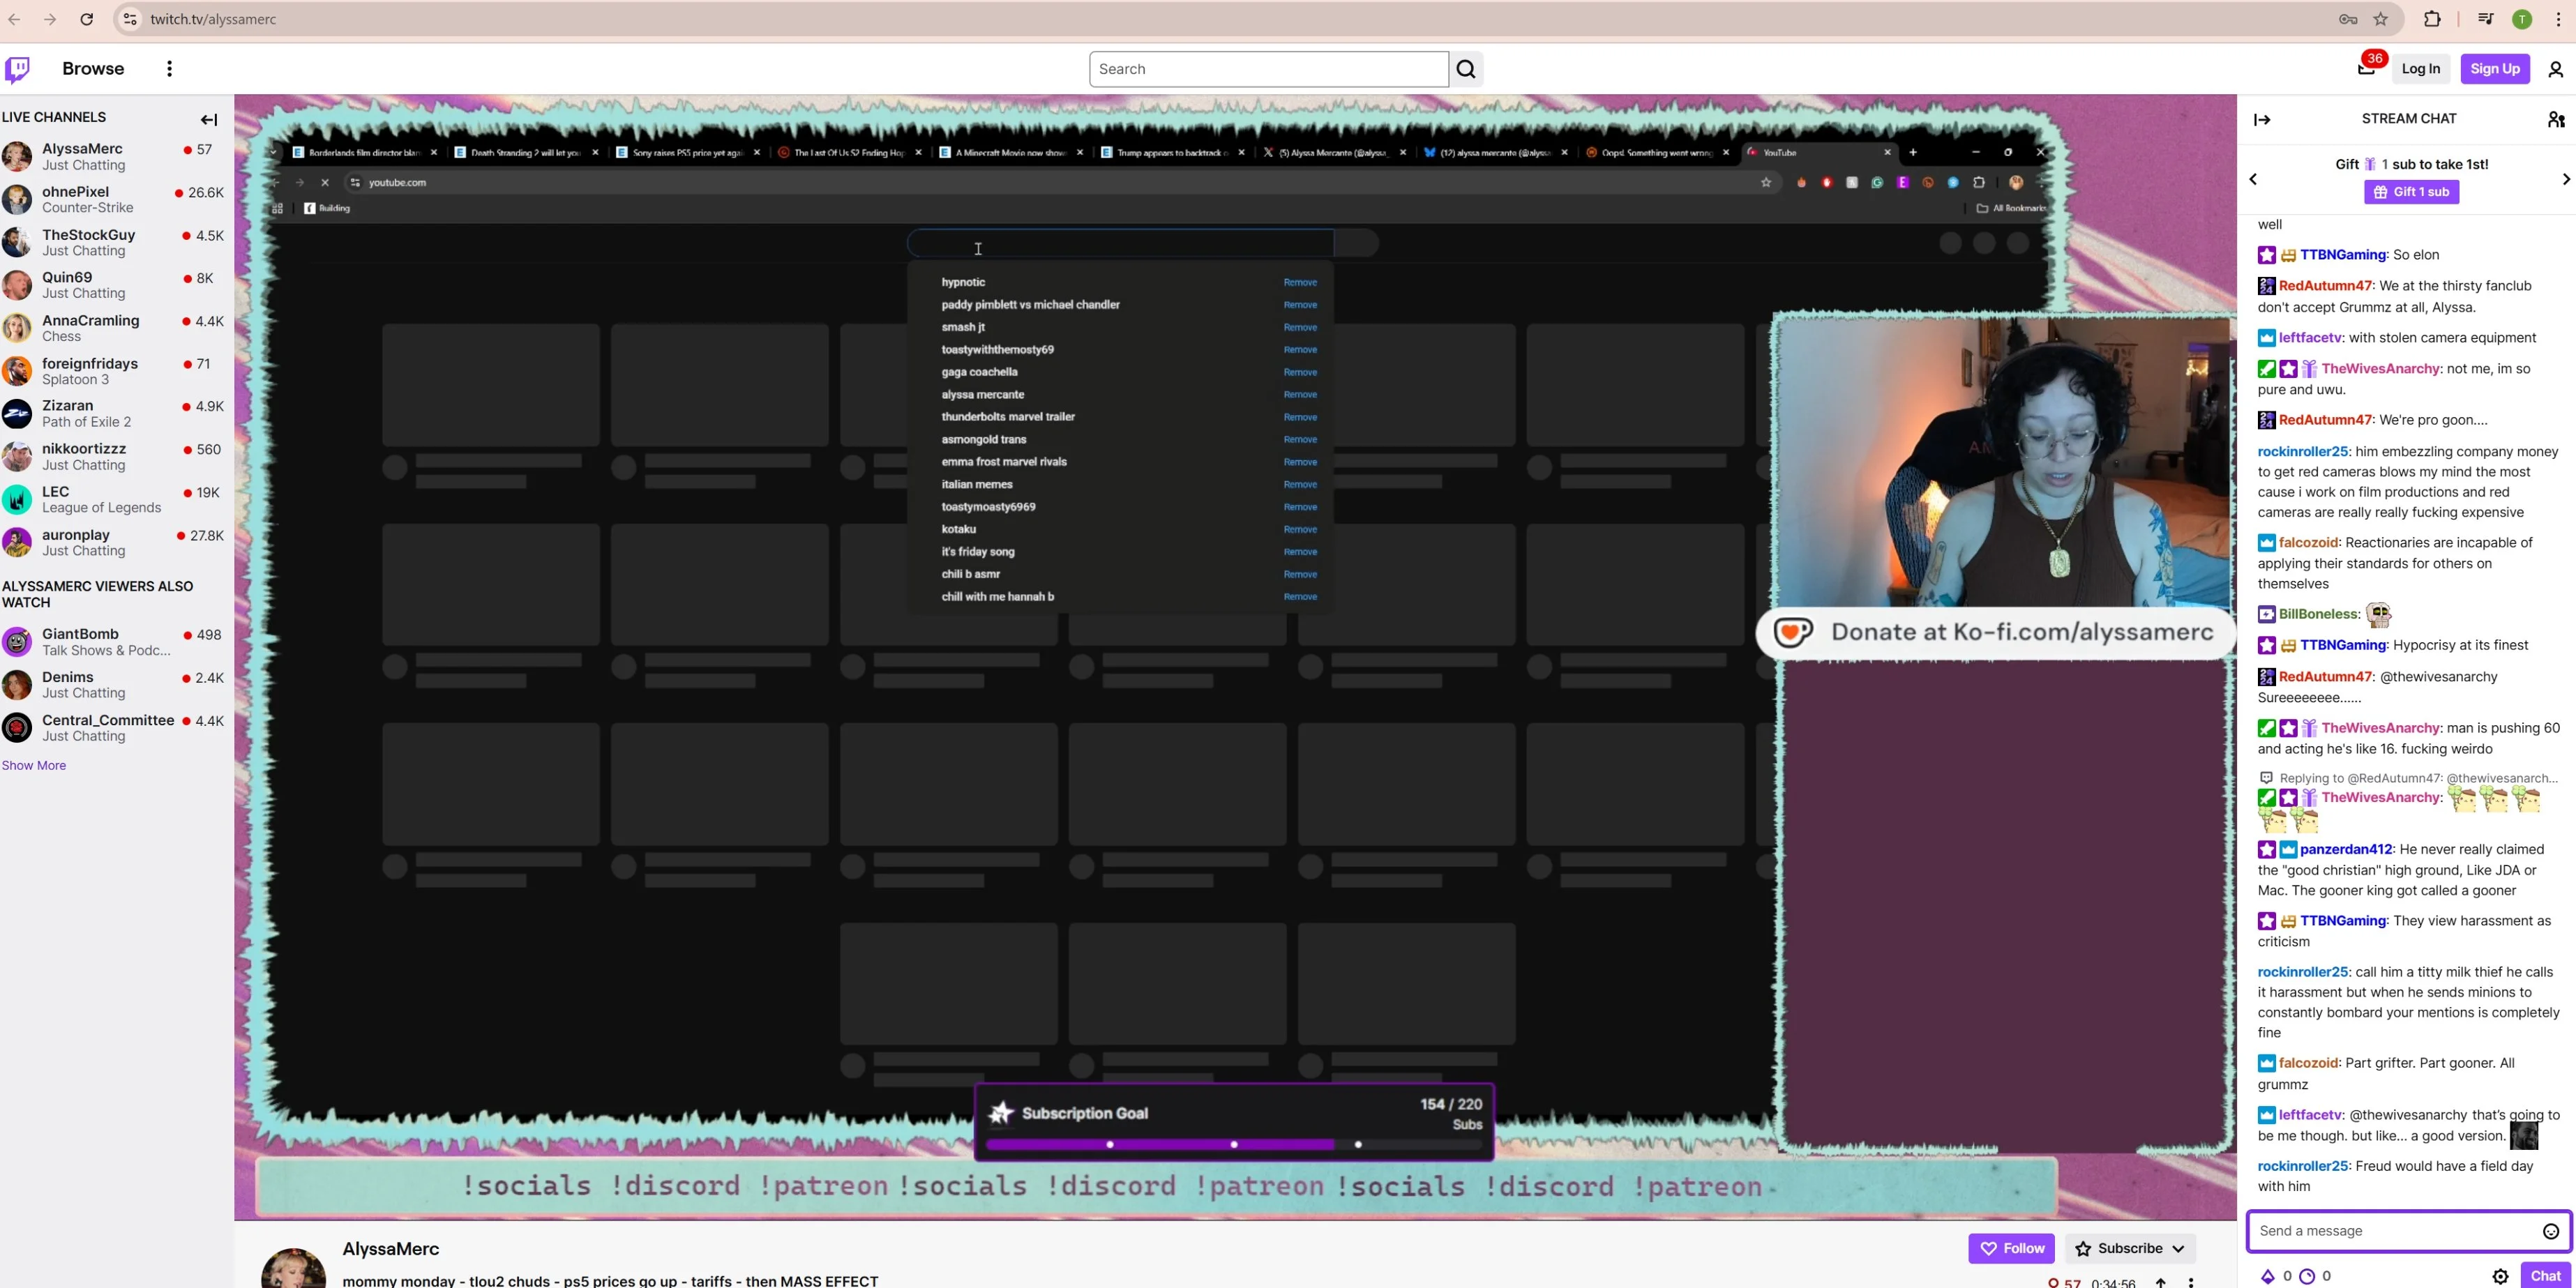Open the Twitch home logo
The height and width of the screenshot is (1288, 2576).
[18, 69]
